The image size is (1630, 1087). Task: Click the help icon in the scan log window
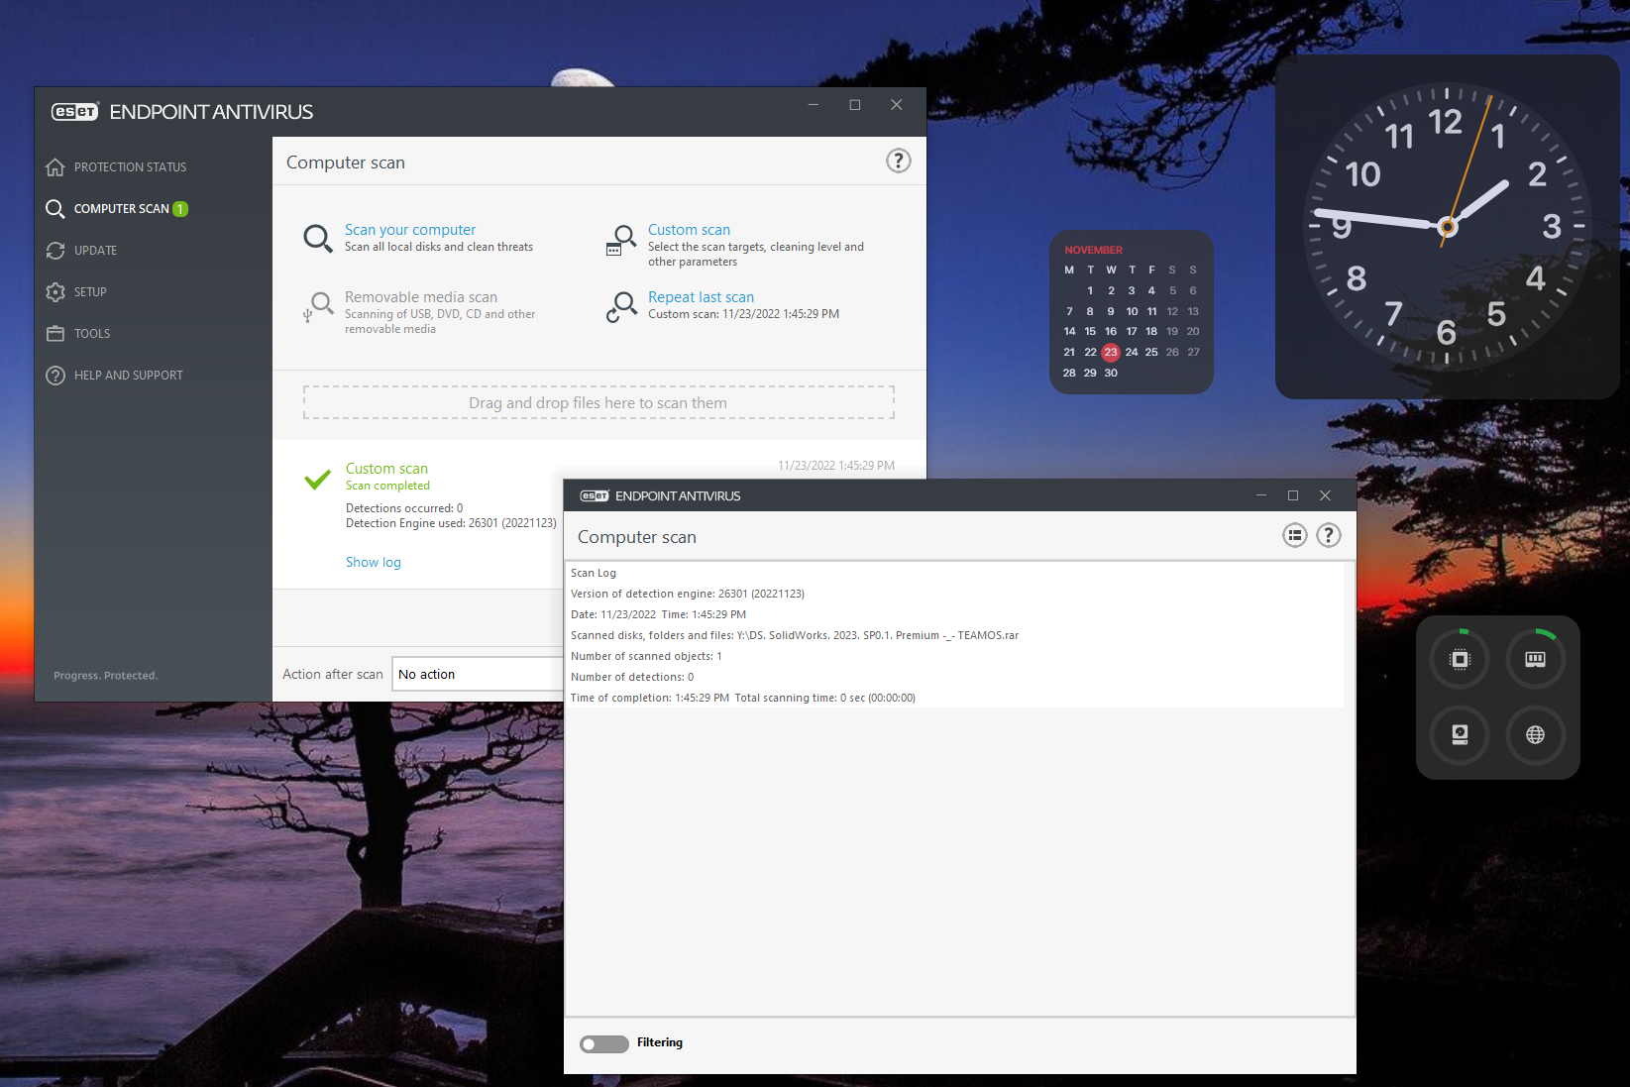(1329, 536)
